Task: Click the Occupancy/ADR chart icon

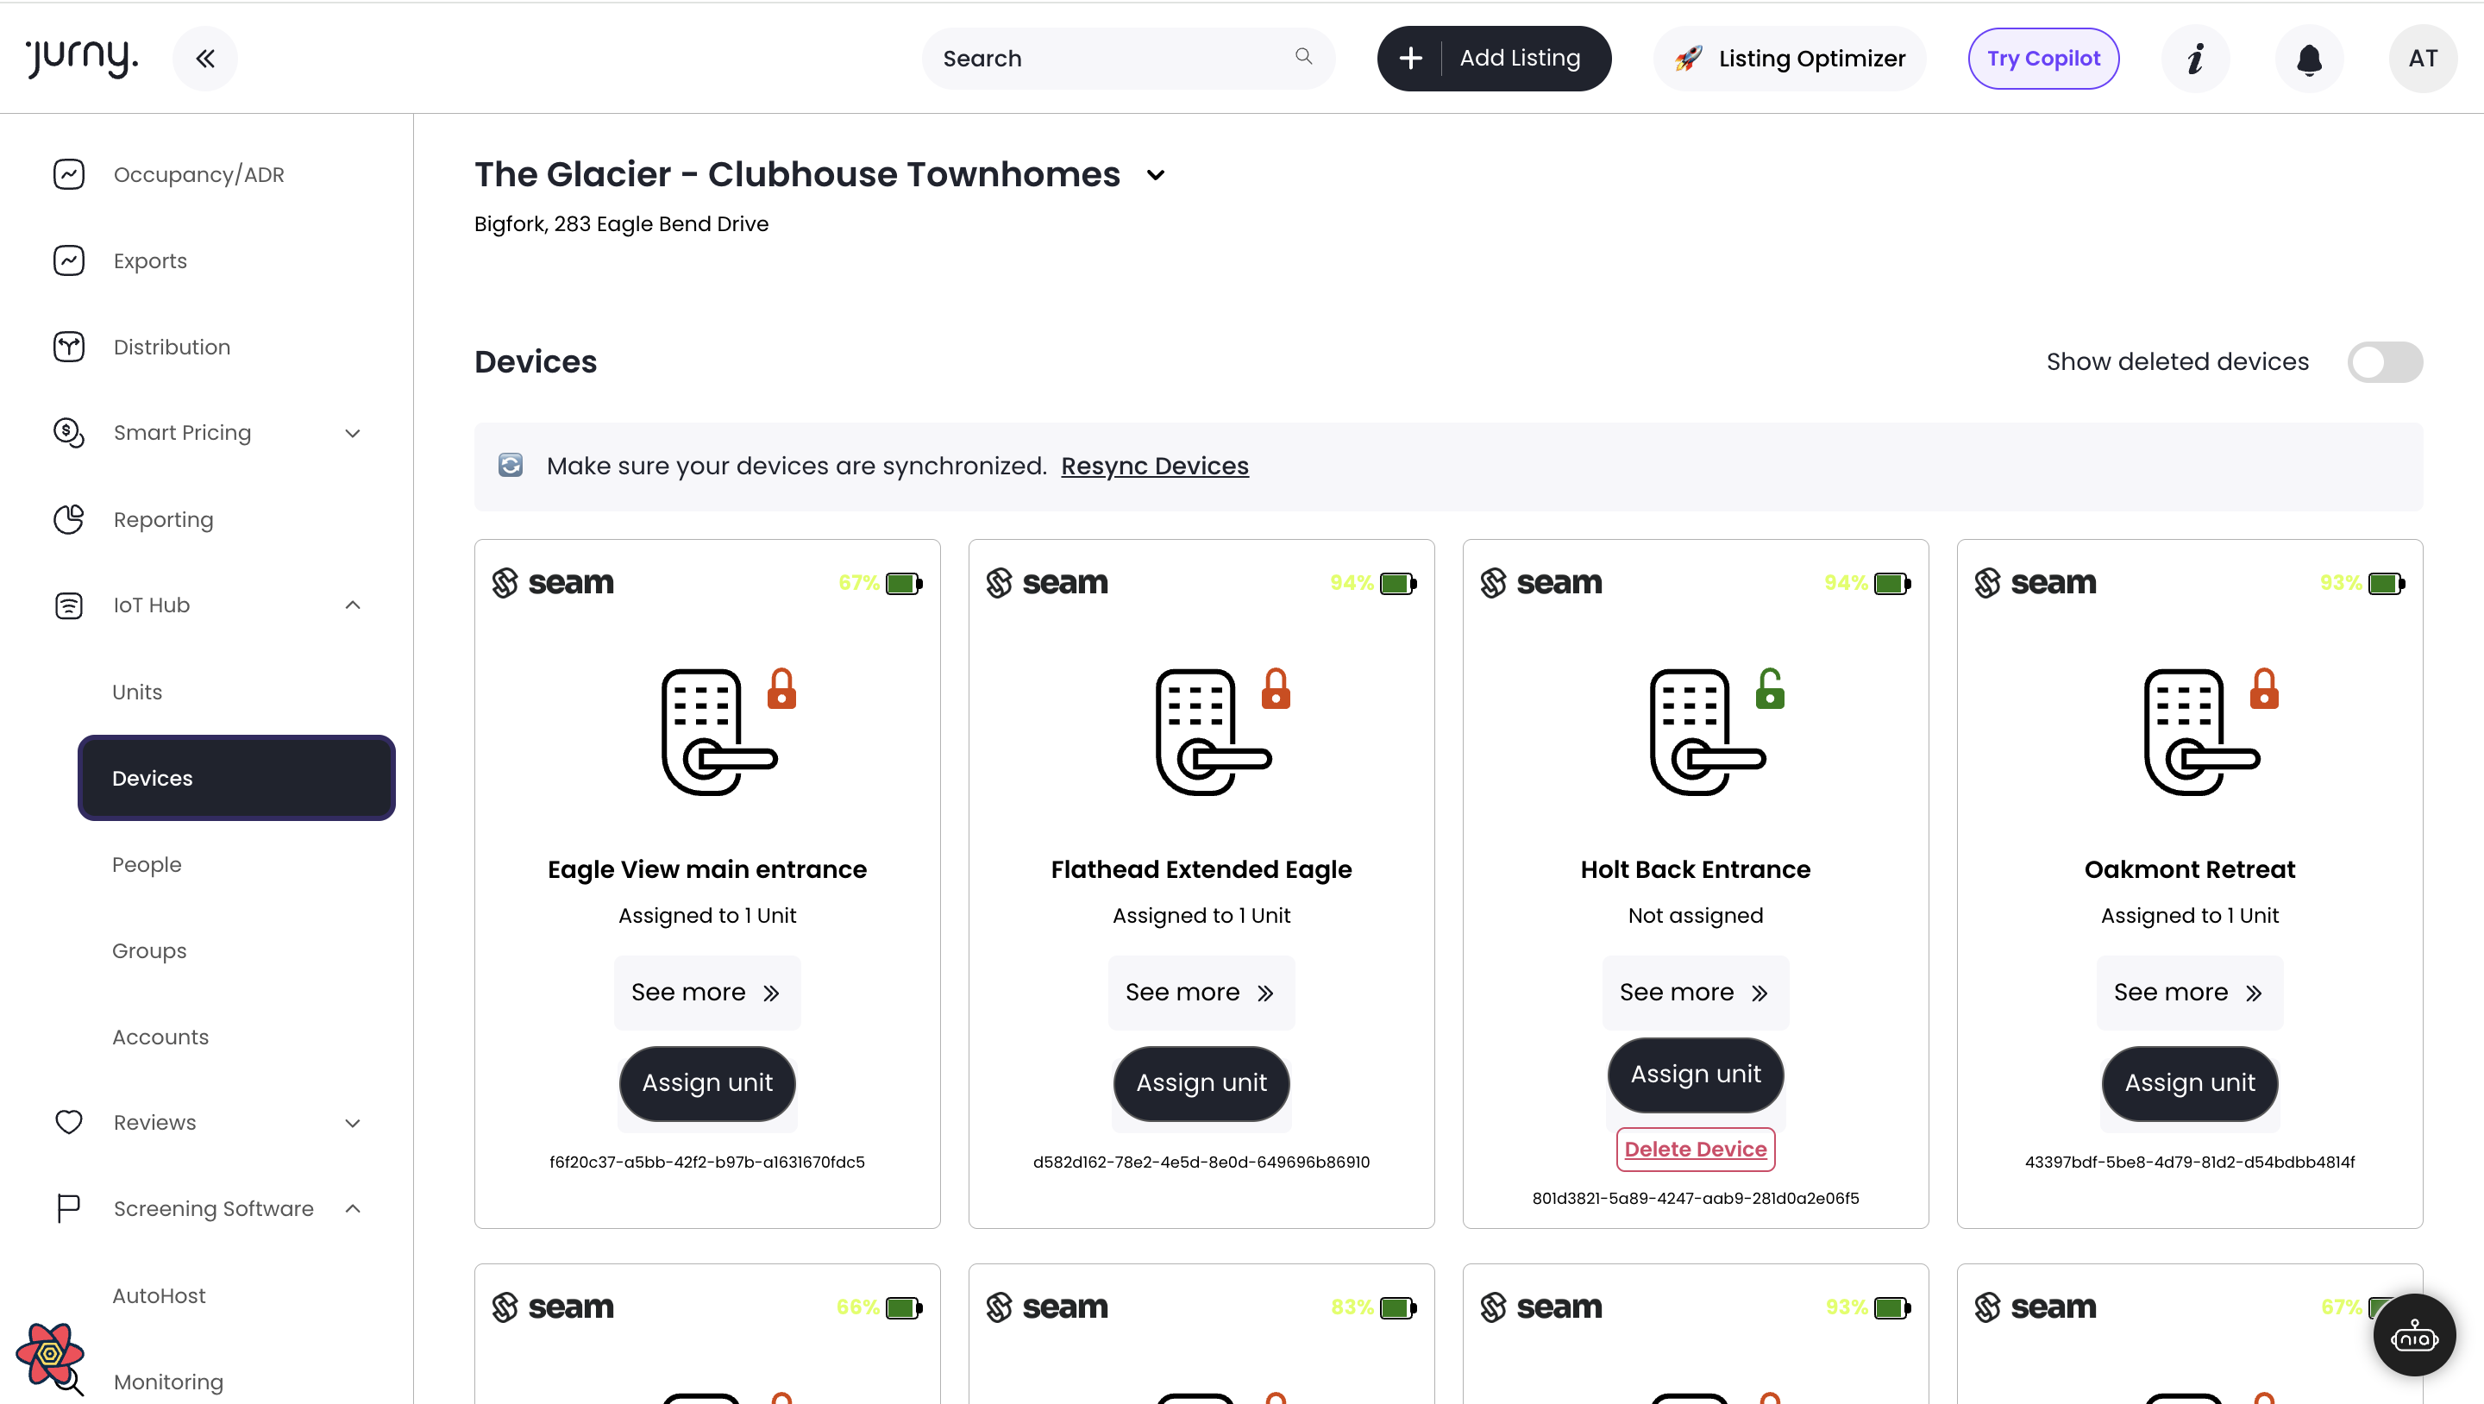Action: click(68, 174)
